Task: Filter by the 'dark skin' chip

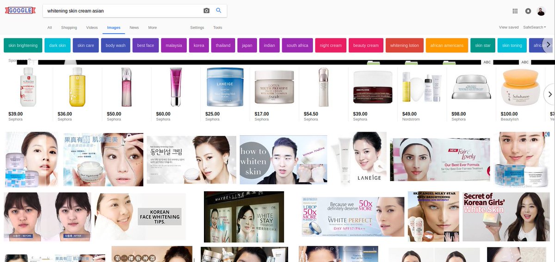Action: point(57,45)
